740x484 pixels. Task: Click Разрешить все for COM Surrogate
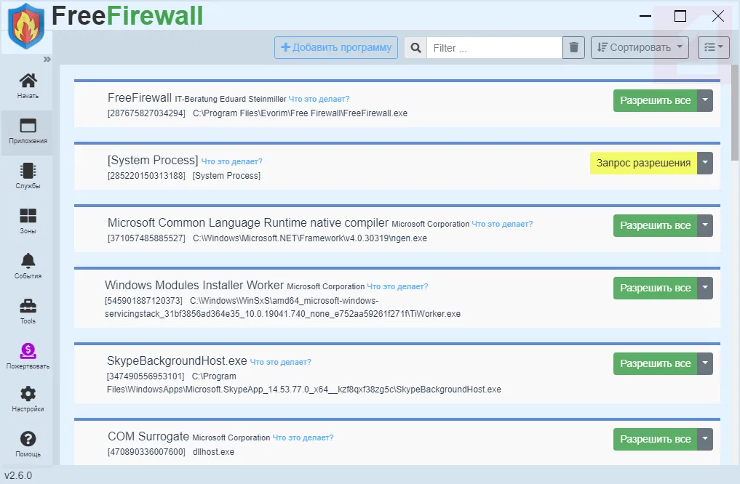click(x=655, y=439)
